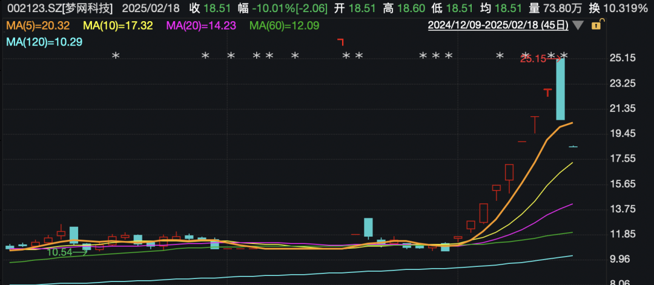This screenshot has width=654, height=285.
Task: Select the magenta MA(20)=14.23 label
Action: [x=202, y=25]
